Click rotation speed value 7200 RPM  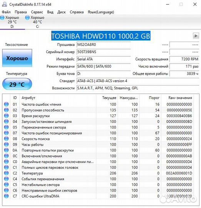point(184,59)
